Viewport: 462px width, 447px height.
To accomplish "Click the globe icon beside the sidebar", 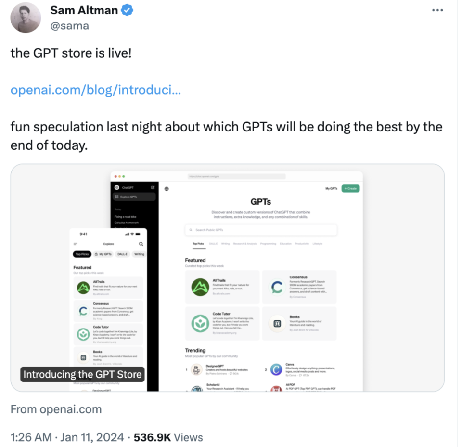I will coord(167,189).
